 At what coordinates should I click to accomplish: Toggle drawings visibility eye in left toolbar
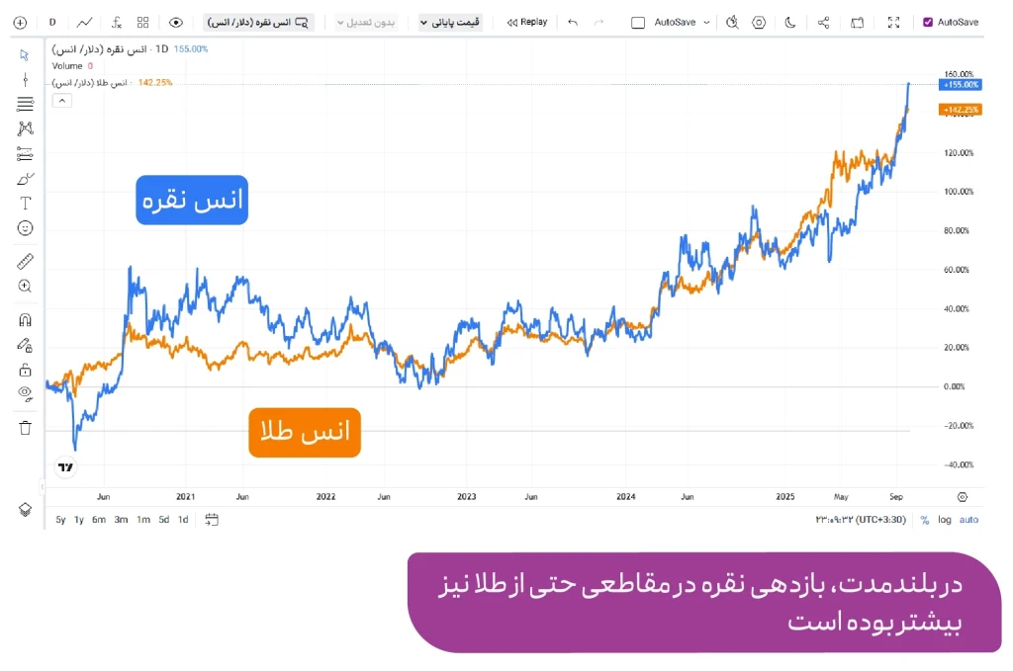[26, 393]
